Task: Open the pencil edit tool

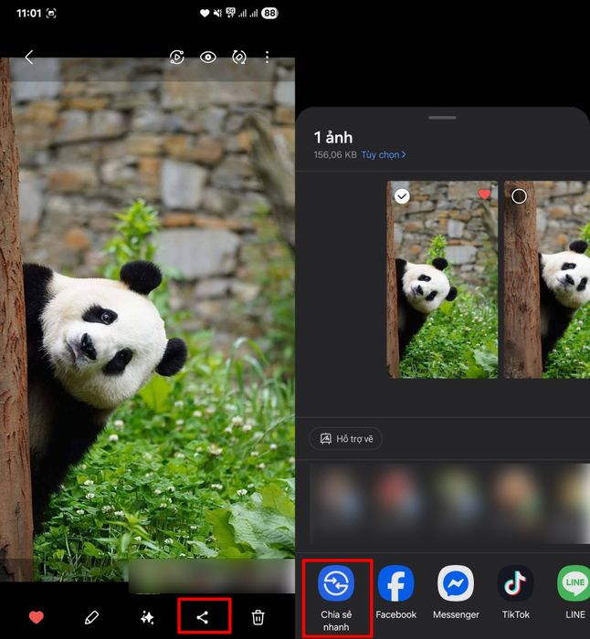Action: click(91, 617)
